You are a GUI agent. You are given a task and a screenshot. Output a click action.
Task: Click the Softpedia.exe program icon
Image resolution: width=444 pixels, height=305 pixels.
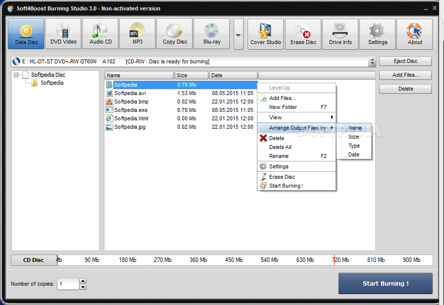pyautogui.click(x=109, y=110)
